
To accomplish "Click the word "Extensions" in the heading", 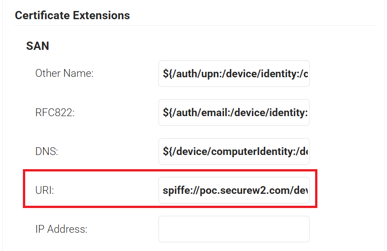I will pos(101,15).
